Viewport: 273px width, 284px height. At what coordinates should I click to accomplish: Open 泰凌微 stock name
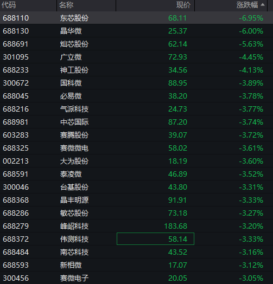pyautogui.click(x=71, y=174)
